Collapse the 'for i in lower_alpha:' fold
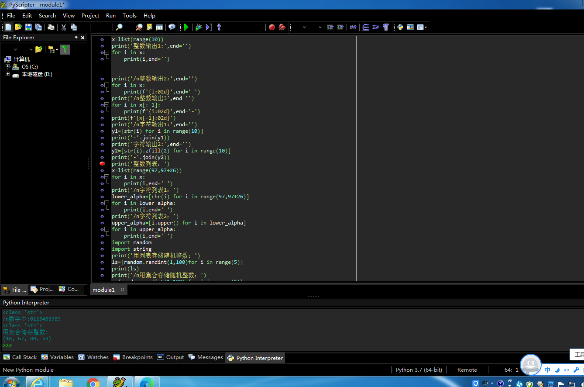This screenshot has height=387, width=584. pos(107,203)
